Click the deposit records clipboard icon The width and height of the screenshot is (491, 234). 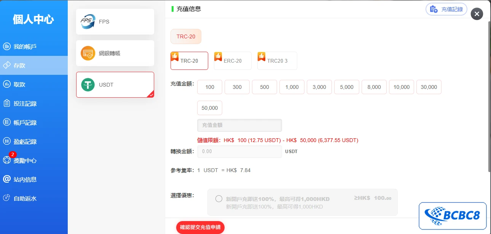point(434,9)
